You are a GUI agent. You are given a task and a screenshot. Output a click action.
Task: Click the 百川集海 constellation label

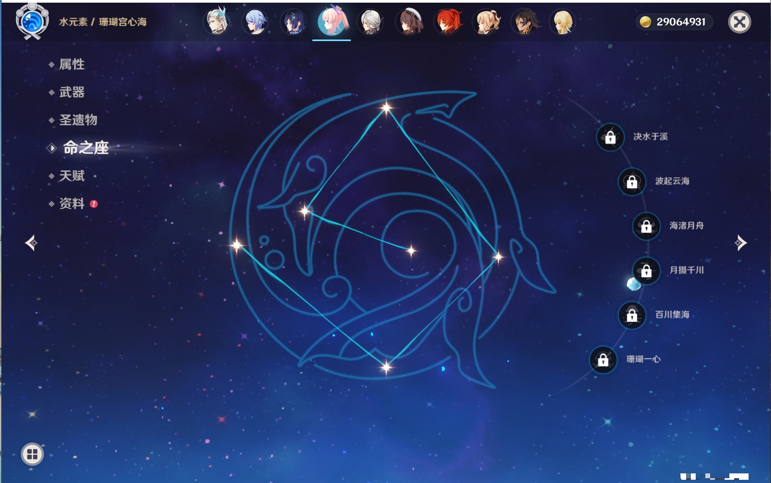(x=672, y=314)
